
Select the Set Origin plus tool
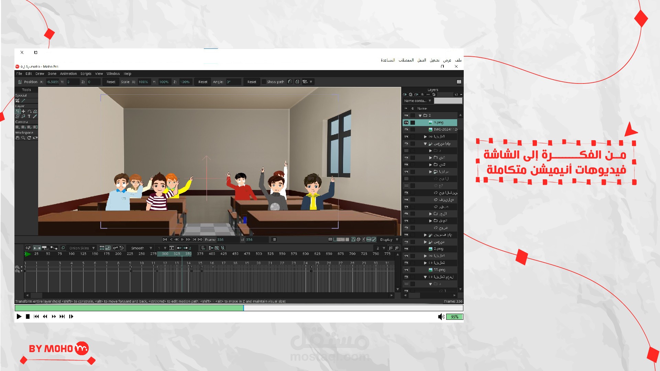pos(23,111)
